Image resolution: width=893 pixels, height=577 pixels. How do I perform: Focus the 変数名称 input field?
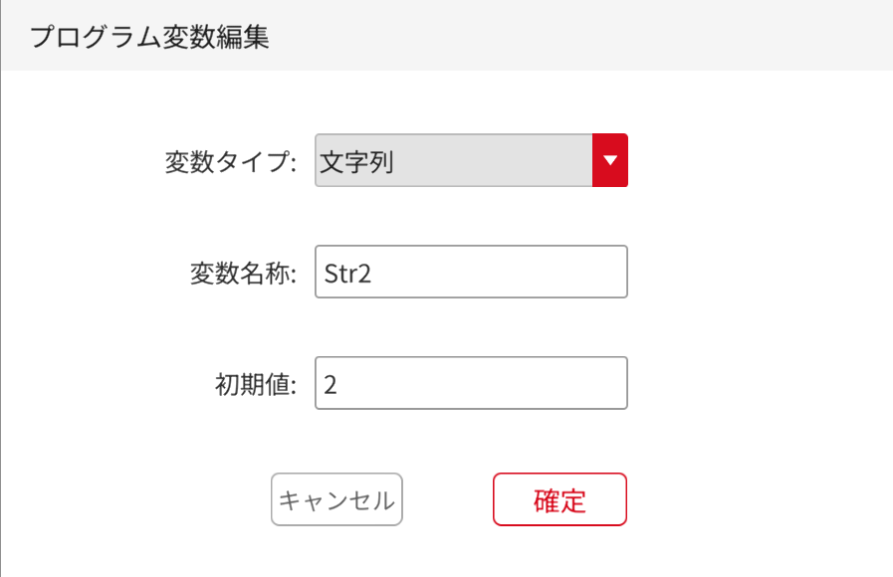click(471, 272)
